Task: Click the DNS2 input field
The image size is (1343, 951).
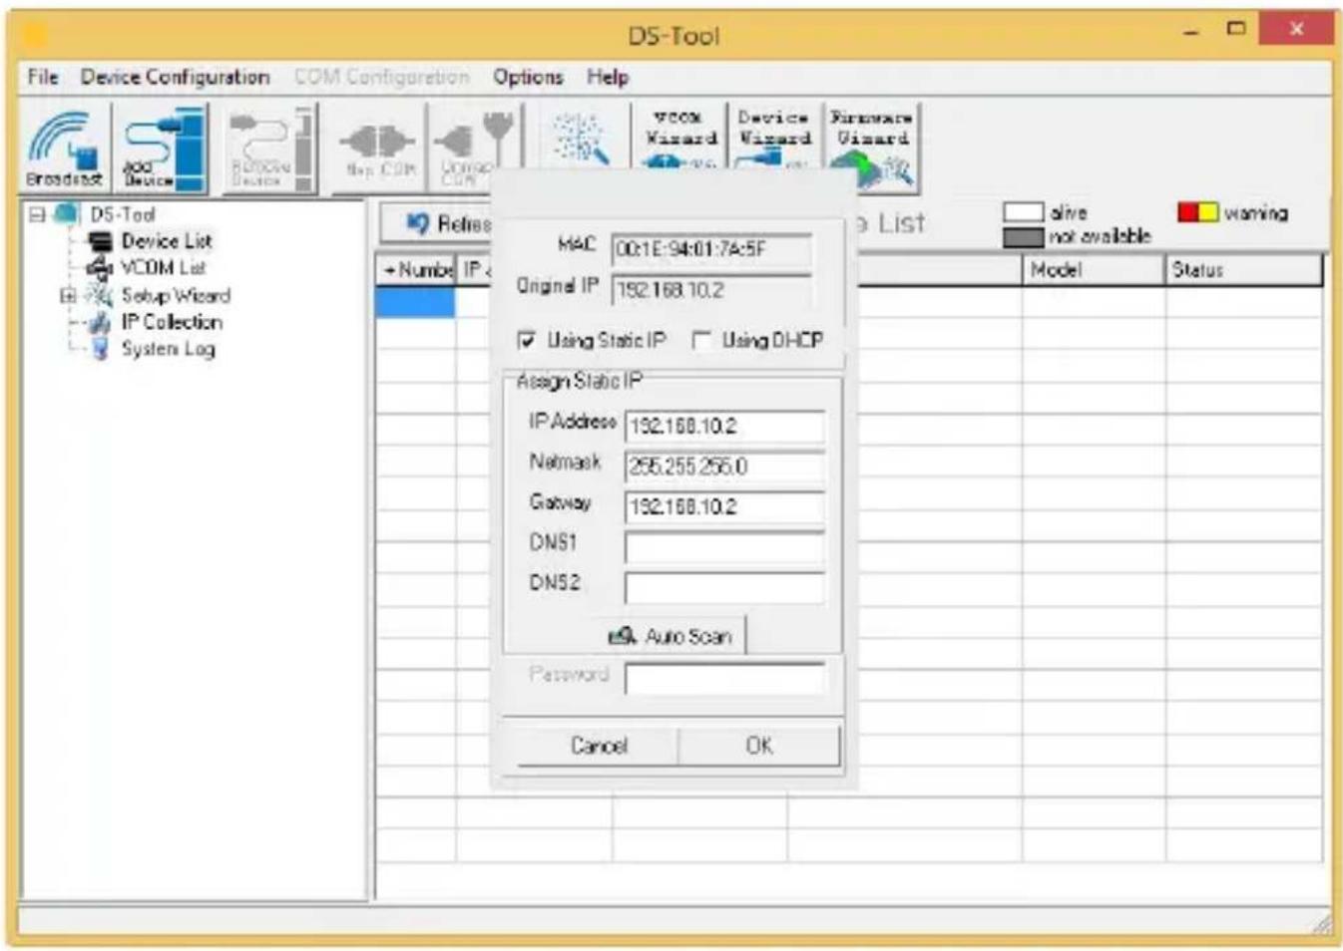Action: click(x=724, y=587)
